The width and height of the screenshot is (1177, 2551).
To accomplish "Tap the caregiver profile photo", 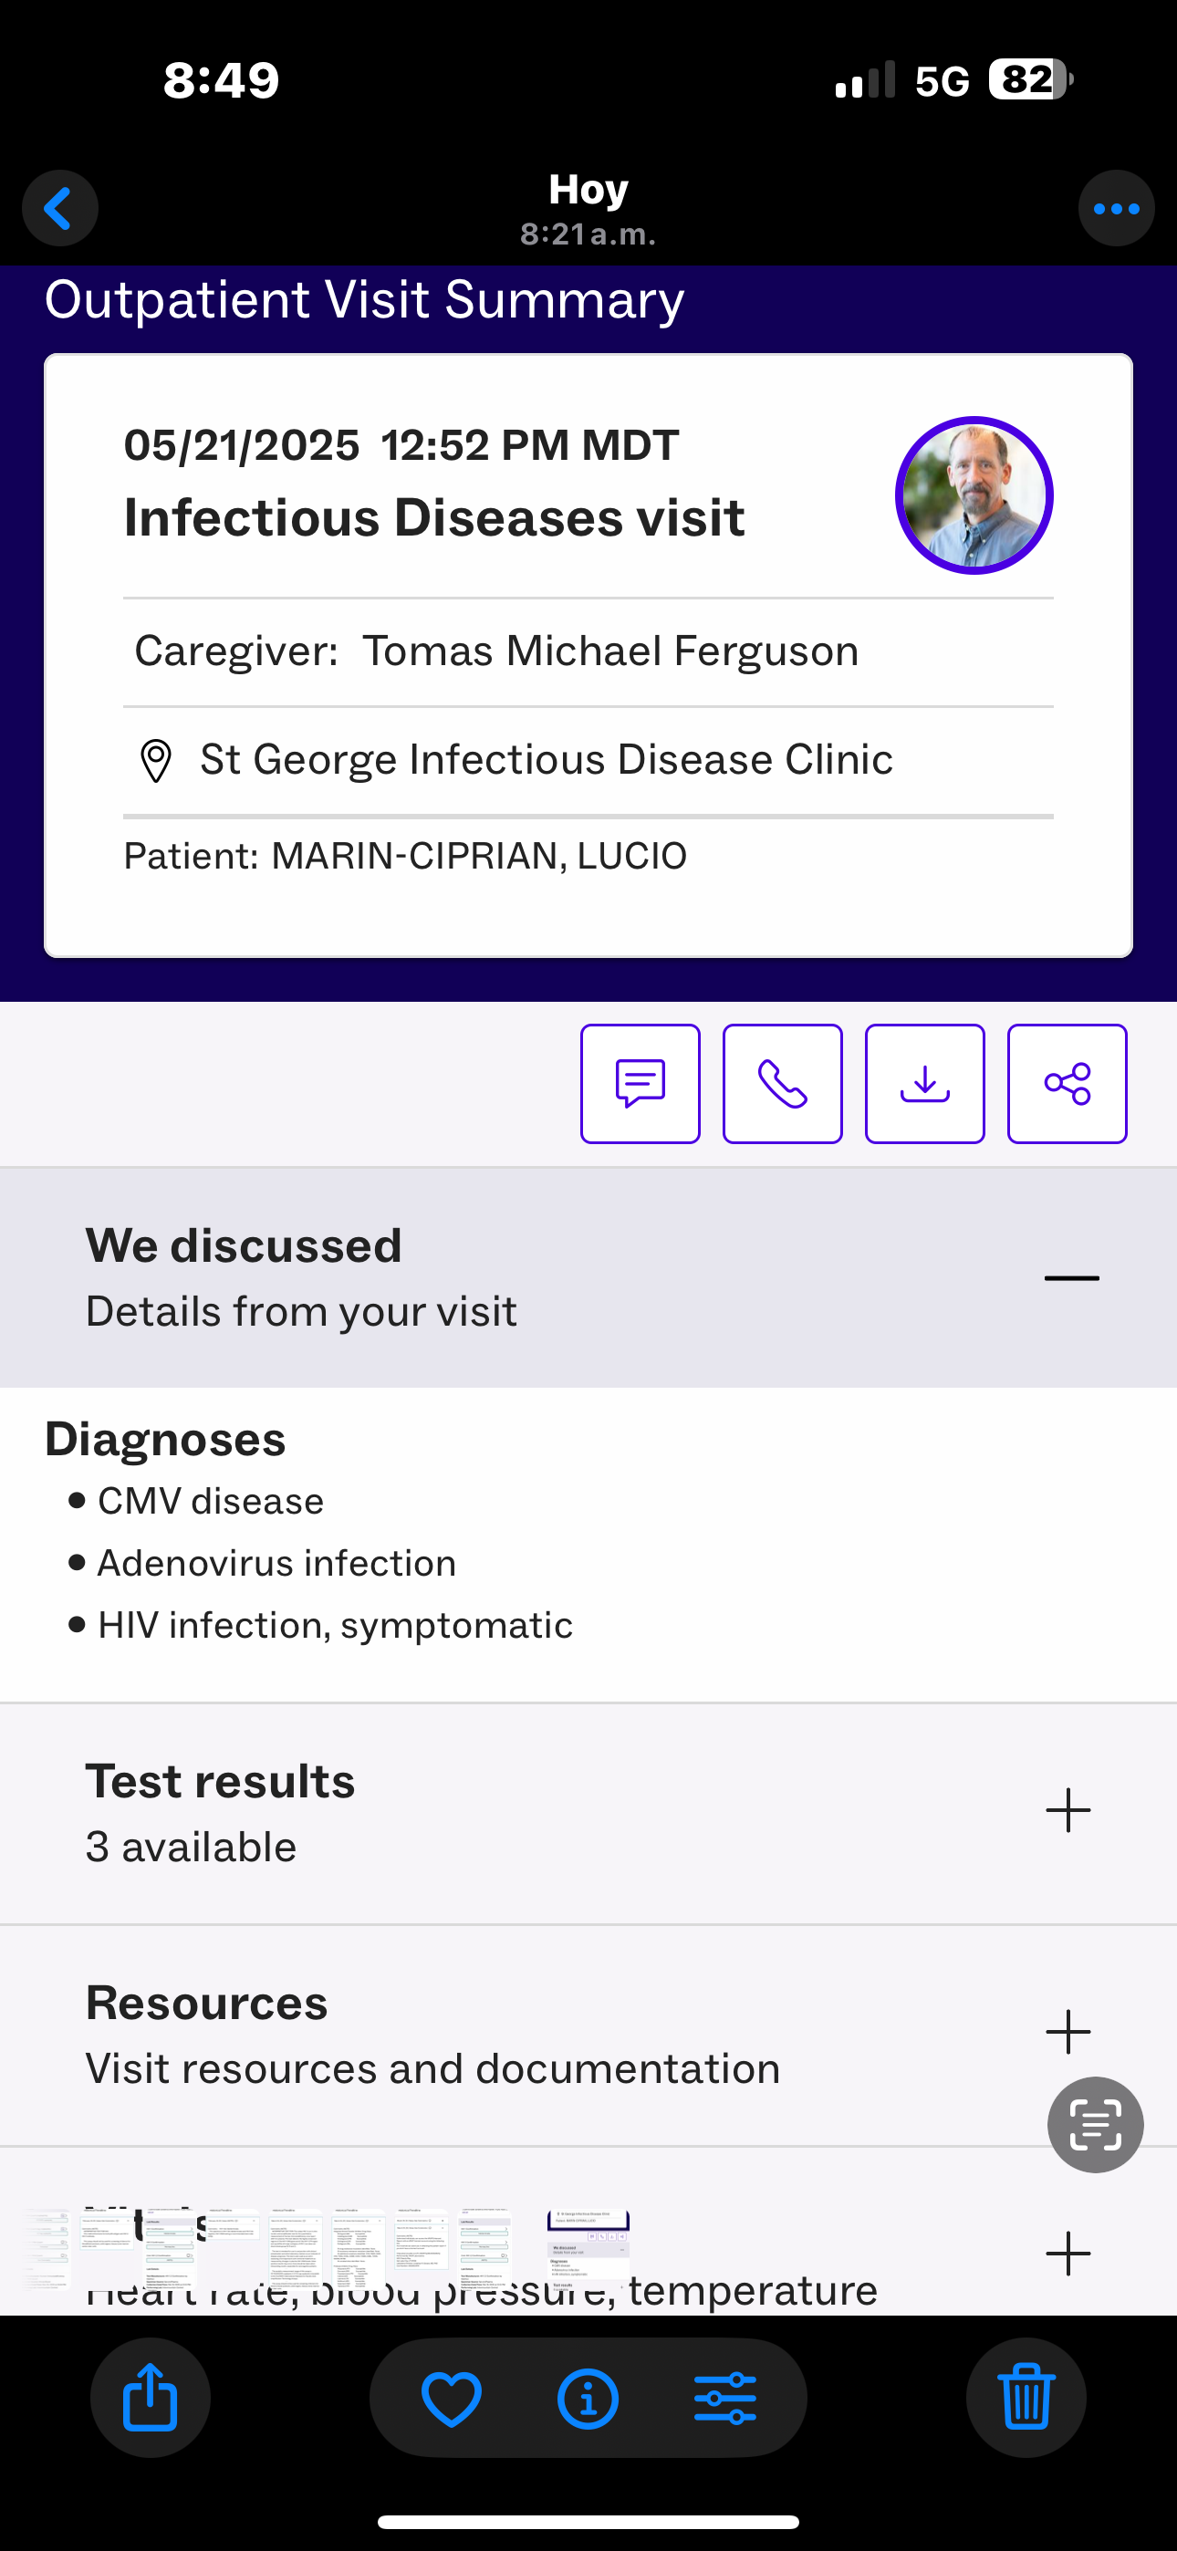I will pos(974,495).
